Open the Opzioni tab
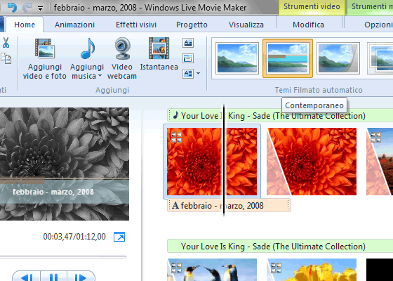Image resolution: width=393 pixels, height=281 pixels. (378, 25)
